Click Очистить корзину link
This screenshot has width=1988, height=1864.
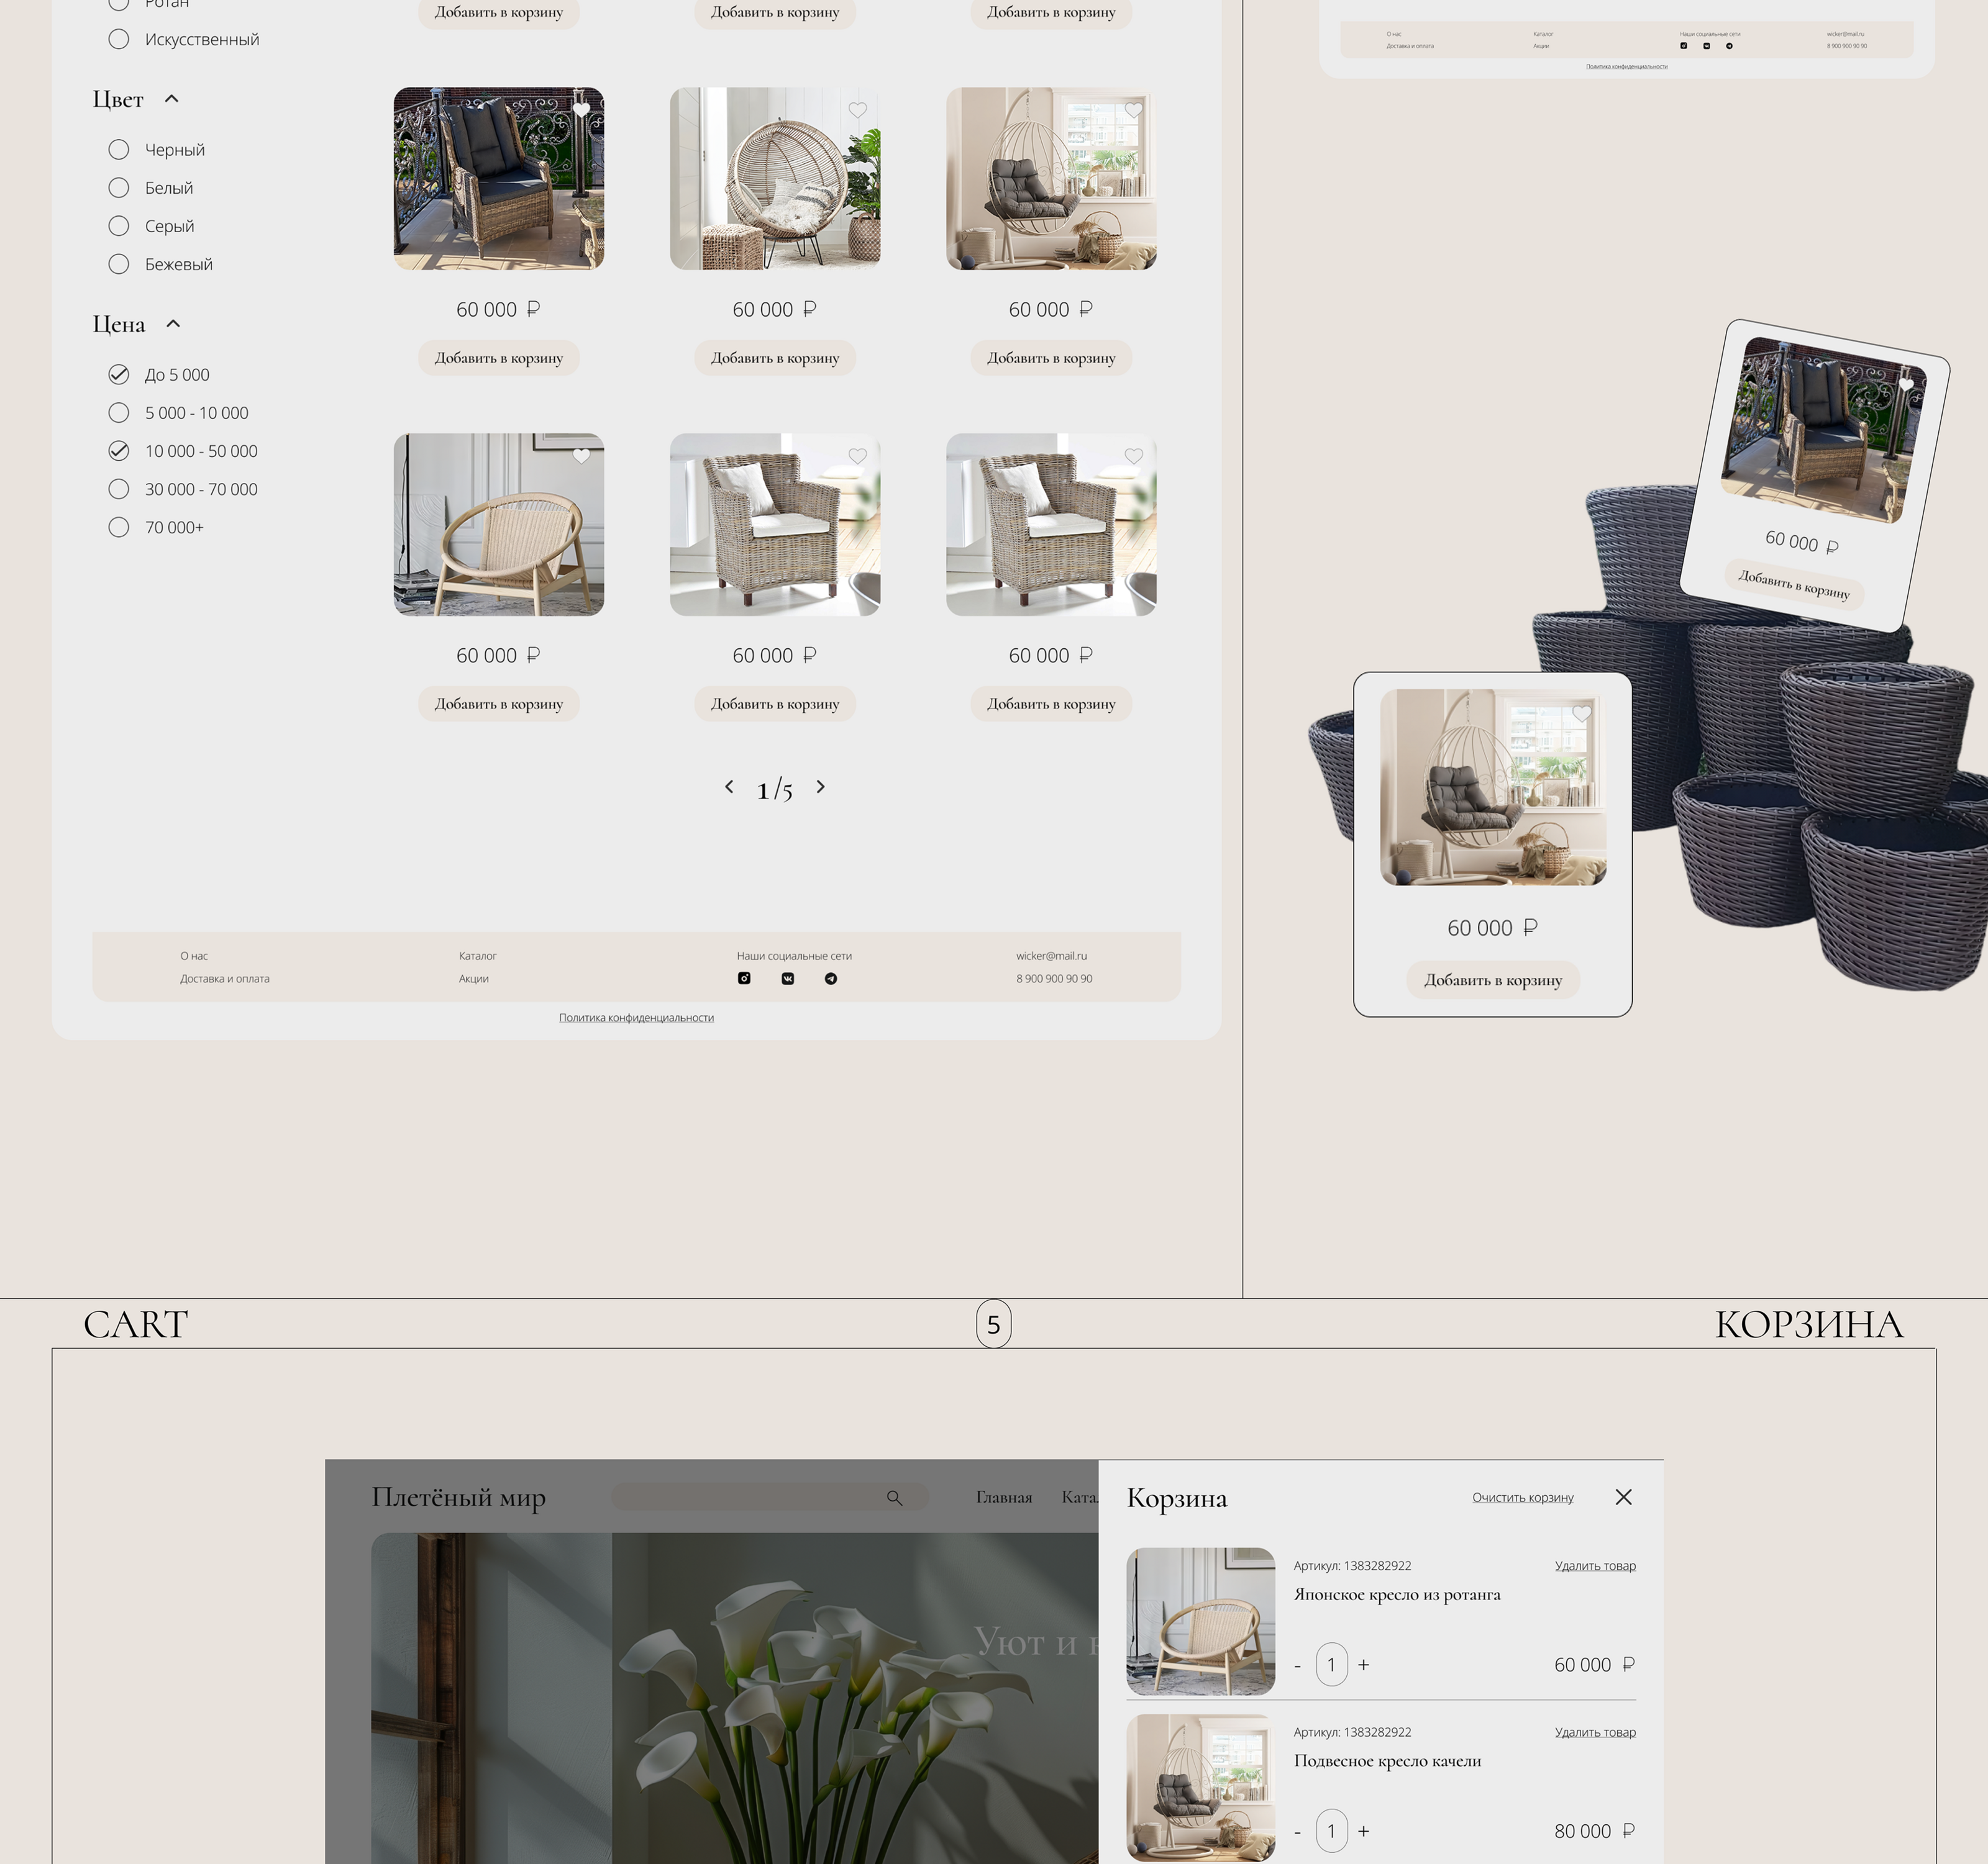point(1522,1497)
